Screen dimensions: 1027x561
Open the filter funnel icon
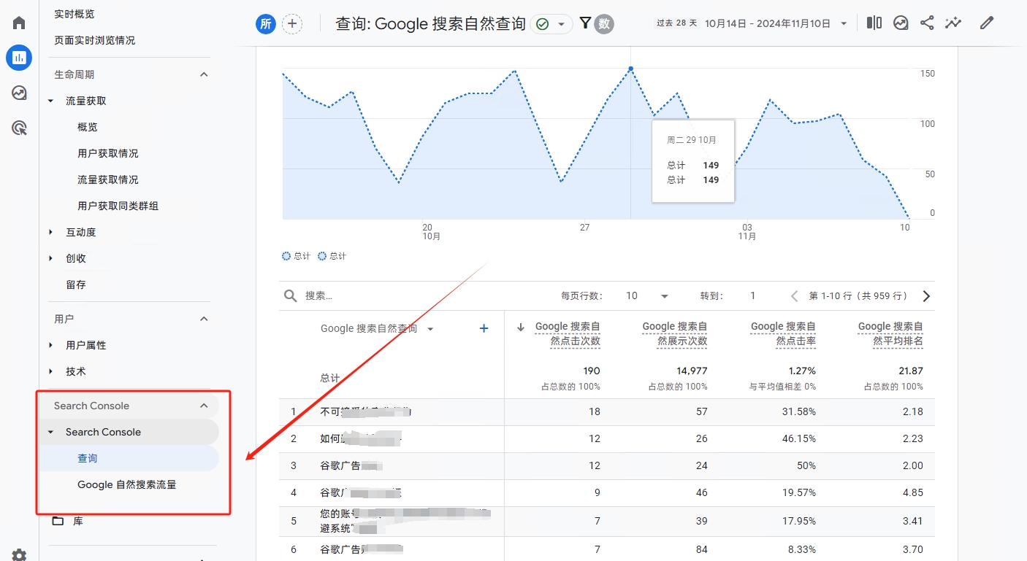585,23
